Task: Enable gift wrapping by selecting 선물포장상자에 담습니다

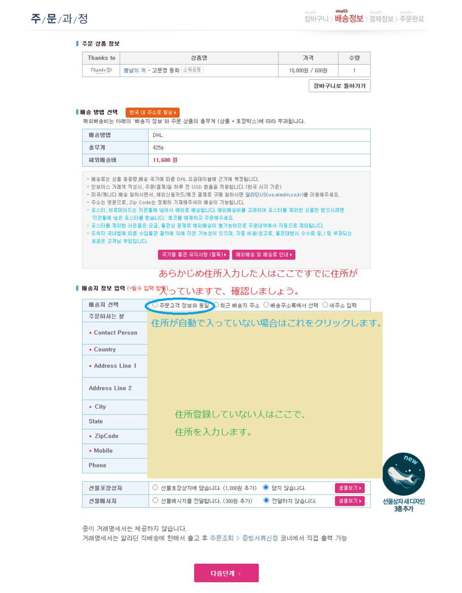Action: (154, 488)
